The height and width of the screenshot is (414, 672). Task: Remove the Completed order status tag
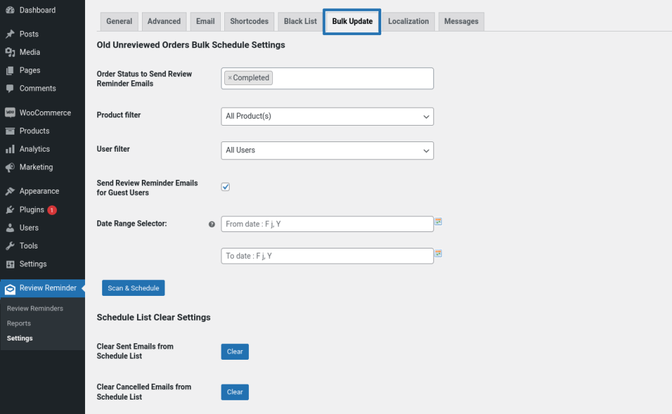point(230,78)
